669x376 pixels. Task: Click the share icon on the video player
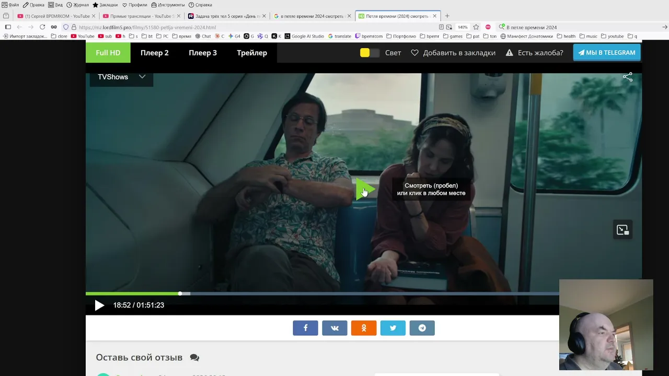tap(628, 77)
